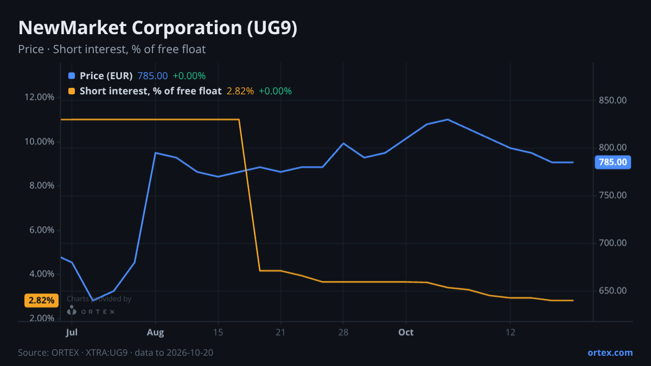Click the 750.00 right axis label
This screenshot has height=366, width=651.
point(613,195)
